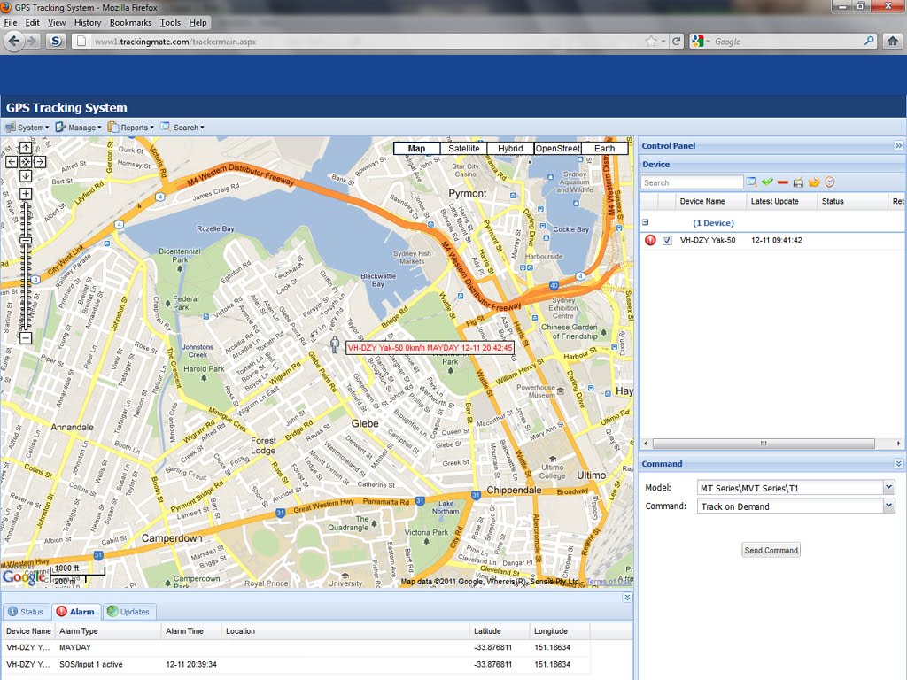The height and width of the screenshot is (680, 907).
Task: Open the History menu
Action: point(88,22)
